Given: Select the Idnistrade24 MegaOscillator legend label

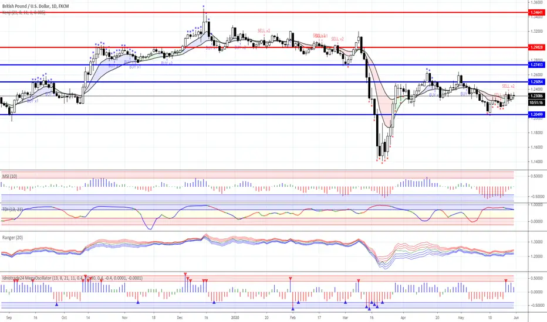Looking at the screenshot, I should point(72,278).
